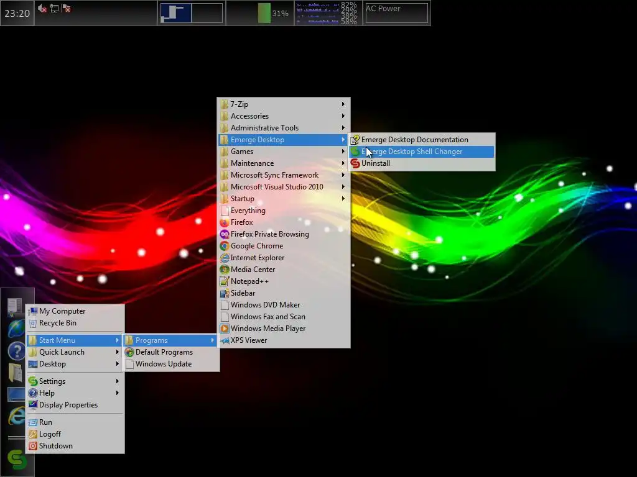
Task: Expand the Quick Launch submenu
Action: click(x=75, y=352)
